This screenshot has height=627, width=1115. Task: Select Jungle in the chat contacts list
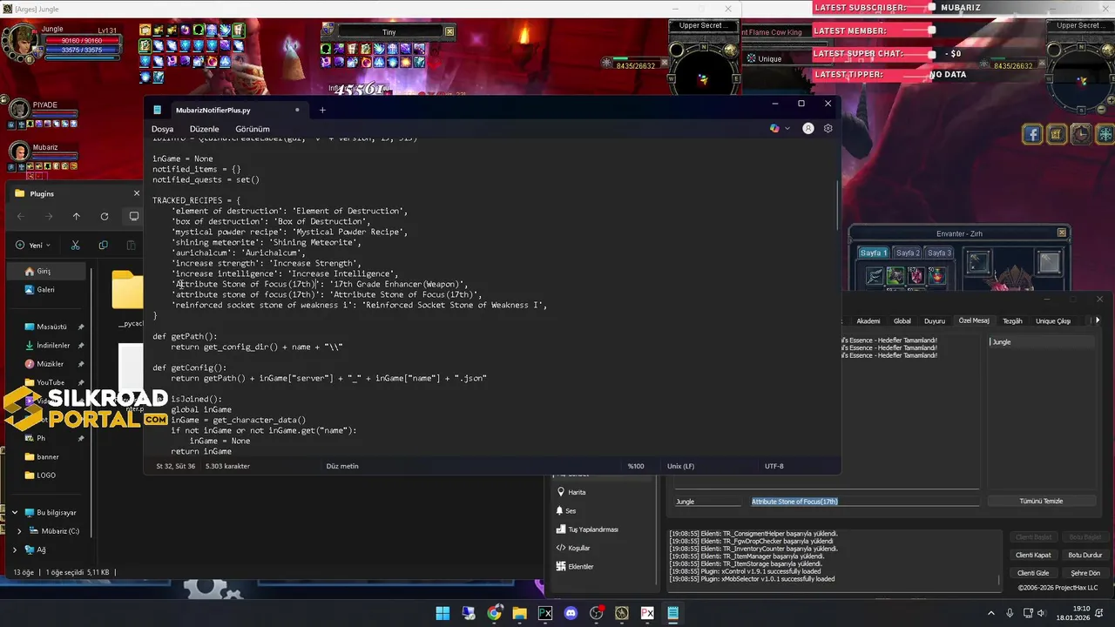point(1042,342)
